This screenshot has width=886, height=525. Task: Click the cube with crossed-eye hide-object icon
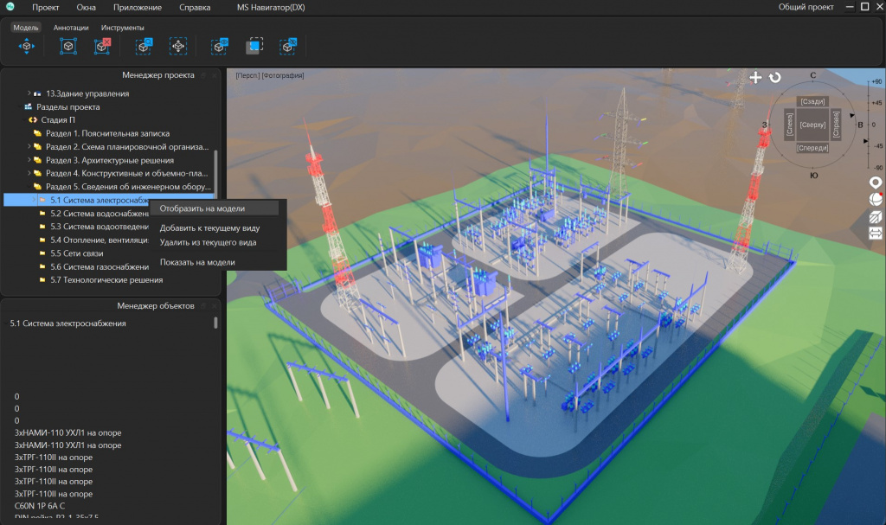tap(288, 46)
